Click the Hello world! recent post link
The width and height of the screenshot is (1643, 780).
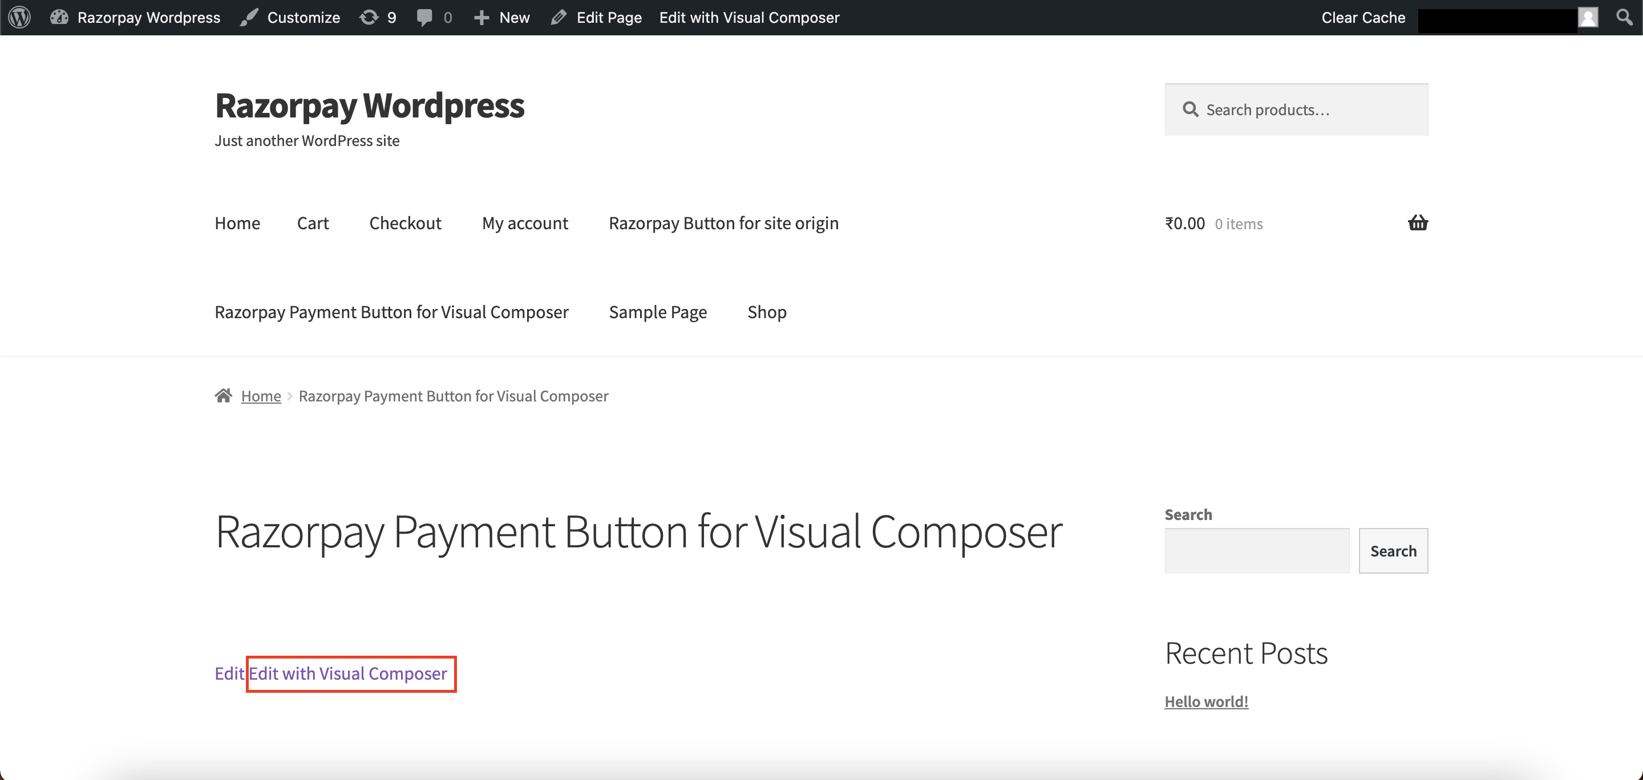[x=1206, y=700]
